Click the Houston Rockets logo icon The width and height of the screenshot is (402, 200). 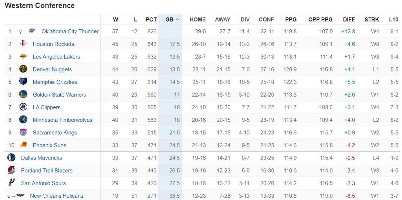(23, 44)
